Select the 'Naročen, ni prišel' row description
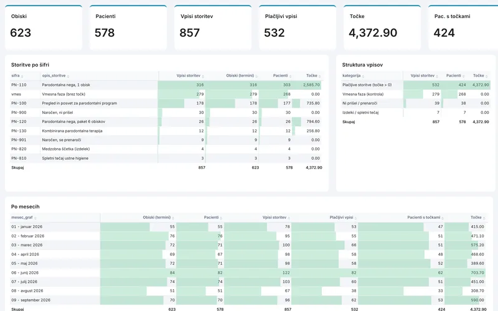The height and width of the screenshot is (311, 498). 57,113
